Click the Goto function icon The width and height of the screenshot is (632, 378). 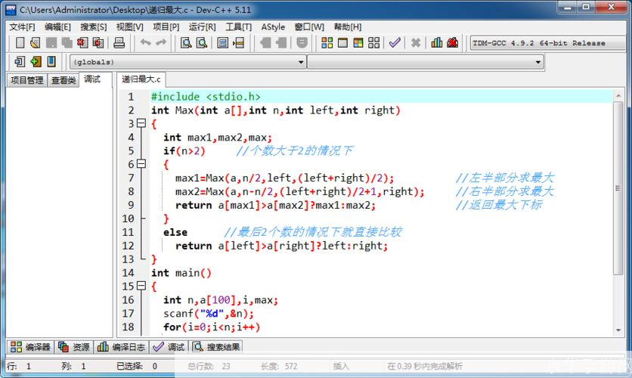[222, 43]
